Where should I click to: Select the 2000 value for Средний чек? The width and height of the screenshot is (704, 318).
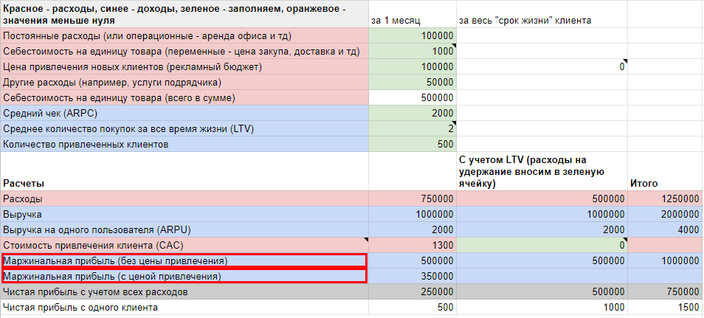(413, 113)
